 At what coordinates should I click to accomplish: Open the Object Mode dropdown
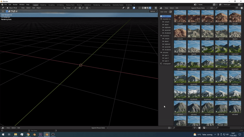tap(13, 8)
